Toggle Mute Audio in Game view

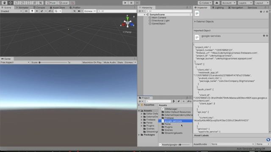pyautogui.click(x=110, y=62)
